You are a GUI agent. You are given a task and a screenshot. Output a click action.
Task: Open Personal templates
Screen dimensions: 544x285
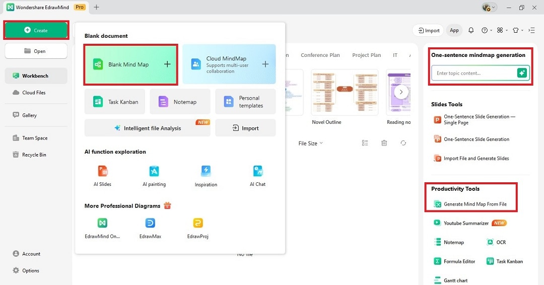(x=245, y=102)
